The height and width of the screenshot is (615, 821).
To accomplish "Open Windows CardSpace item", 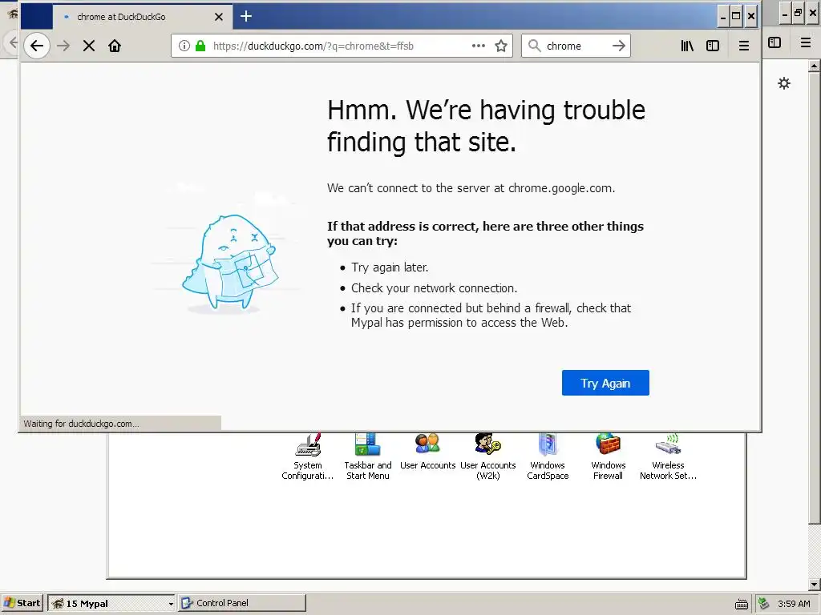I will pyautogui.click(x=548, y=457).
